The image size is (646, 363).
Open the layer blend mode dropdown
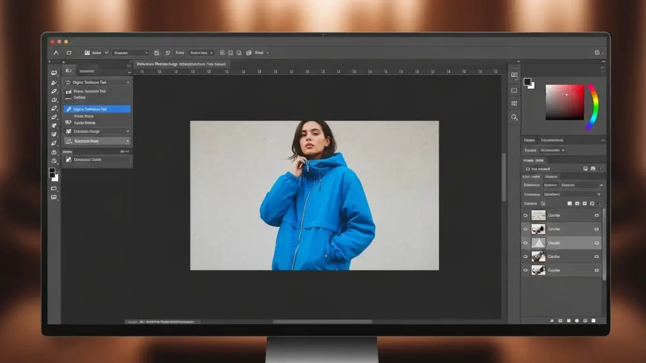pos(581,186)
